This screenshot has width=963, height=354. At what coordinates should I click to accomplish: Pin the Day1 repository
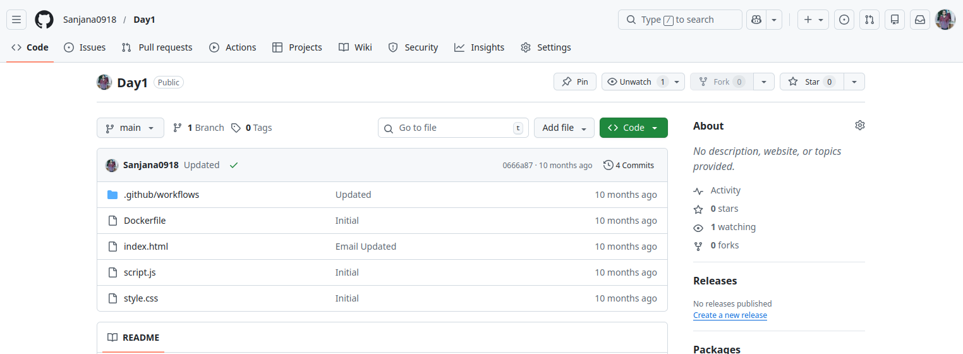(575, 82)
